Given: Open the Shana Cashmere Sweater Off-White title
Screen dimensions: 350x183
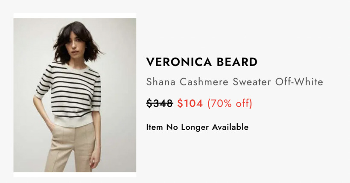Looking at the screenshot, I should coord(235,81).
